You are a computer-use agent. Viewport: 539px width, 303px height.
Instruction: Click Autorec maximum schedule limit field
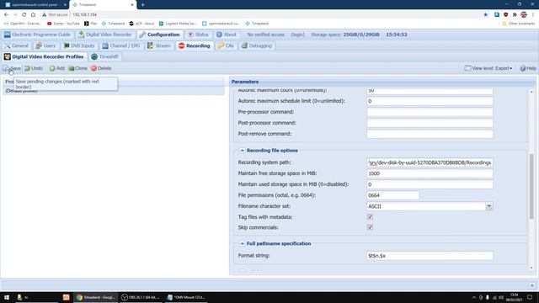tap(430, 101)
